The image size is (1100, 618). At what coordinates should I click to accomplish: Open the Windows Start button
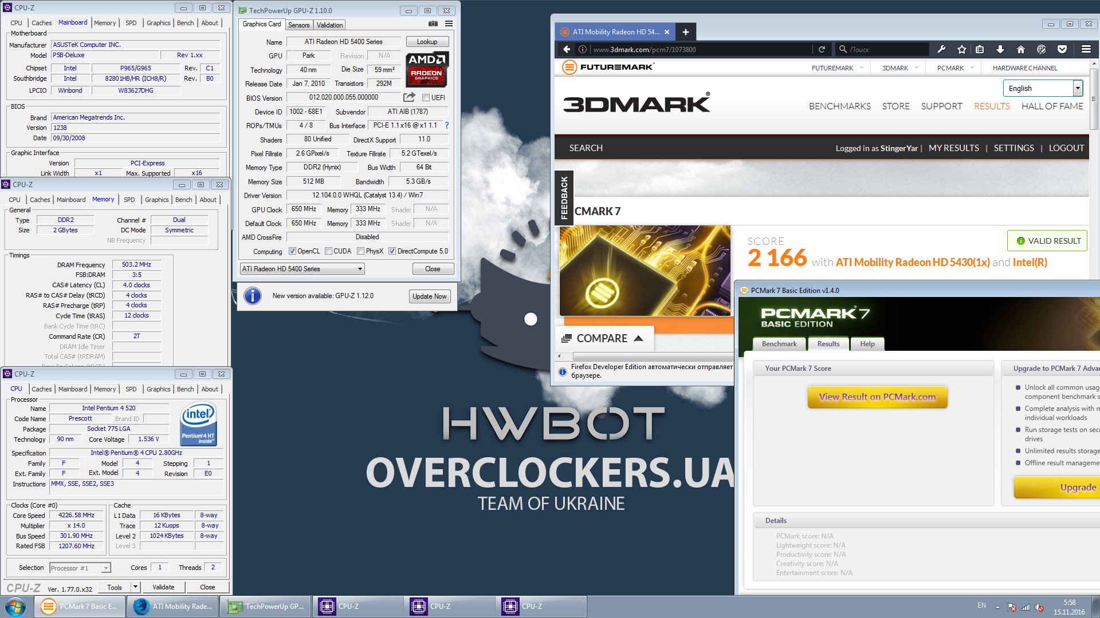click(x=15, y=607)
